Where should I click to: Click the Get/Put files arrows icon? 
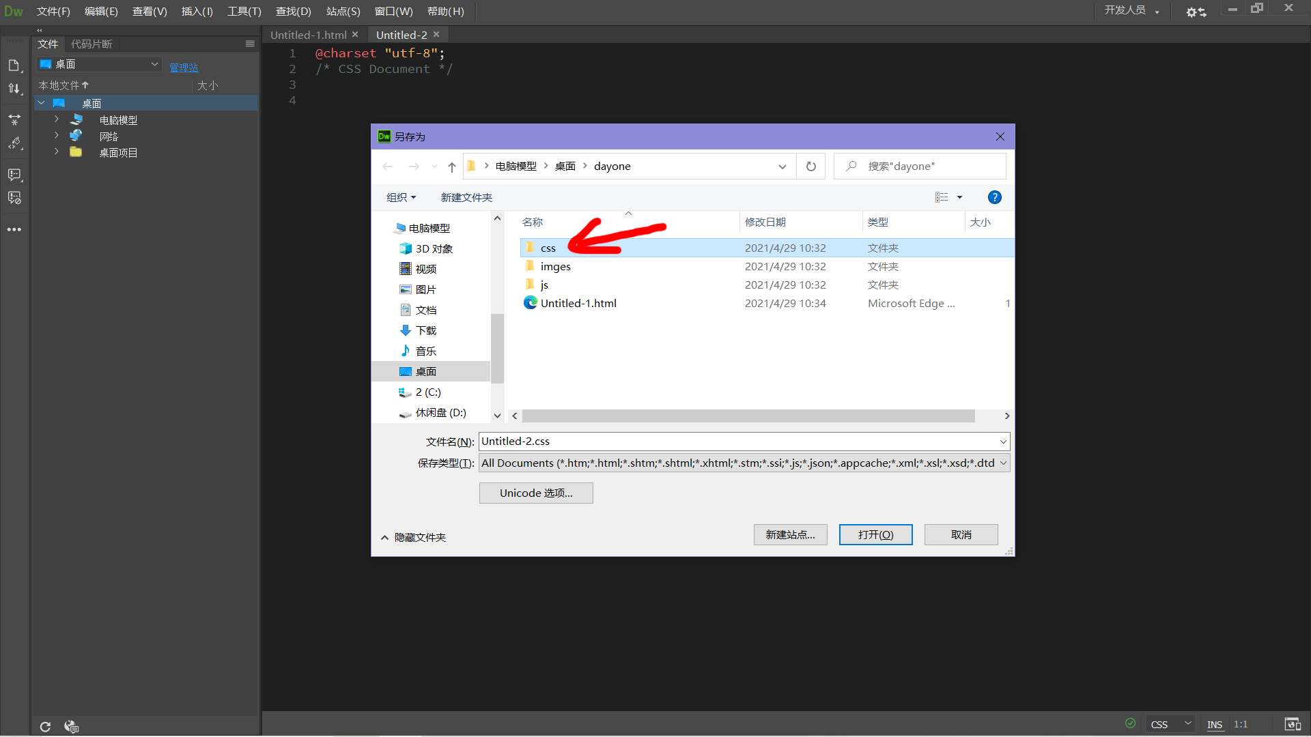coord(14,89)
